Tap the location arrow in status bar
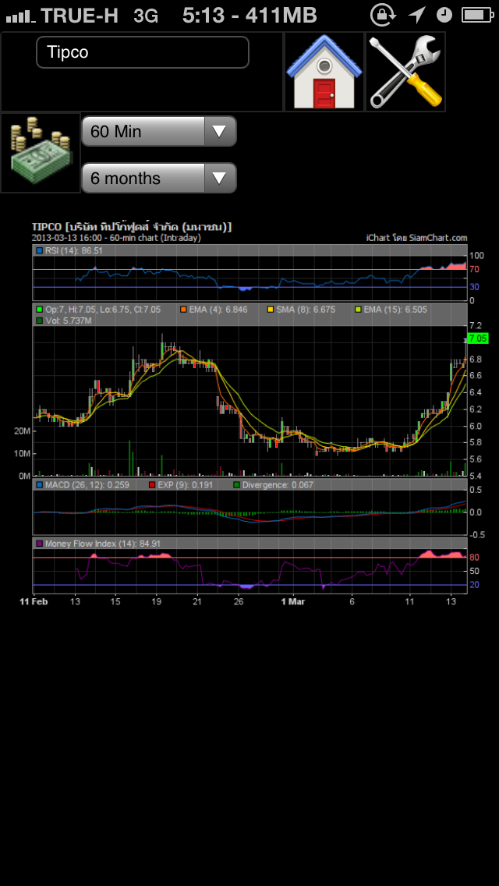 coord(417,15)
